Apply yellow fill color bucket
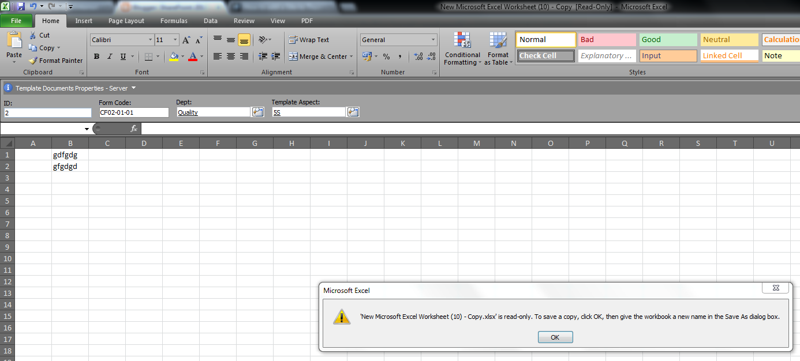800x361 pixels. pos(174,57)
